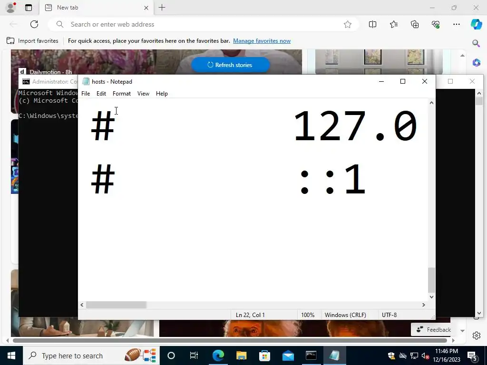
Task: Open a new browser tab with plus
Action: [x=162, y=8]
